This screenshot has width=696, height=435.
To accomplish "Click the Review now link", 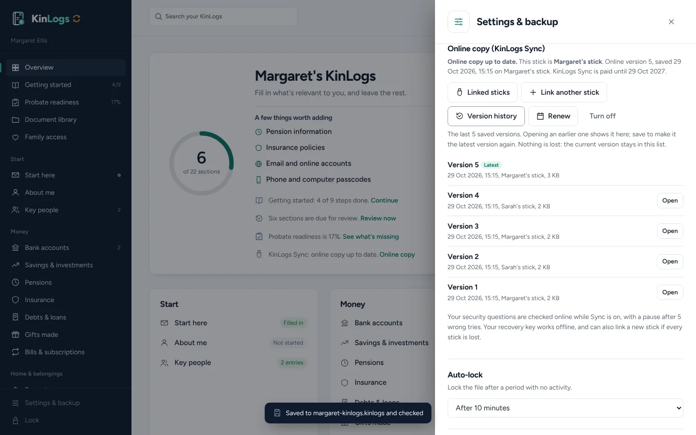I will pos(378,218).
